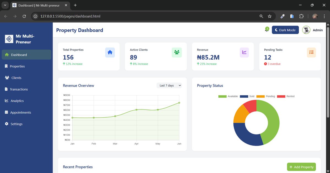
Task: Open the Appointments menu item
Action: pos(26,112)
